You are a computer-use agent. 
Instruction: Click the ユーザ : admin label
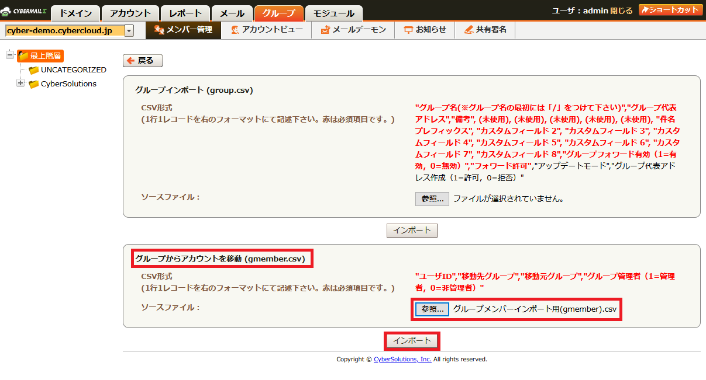(579, 11)
